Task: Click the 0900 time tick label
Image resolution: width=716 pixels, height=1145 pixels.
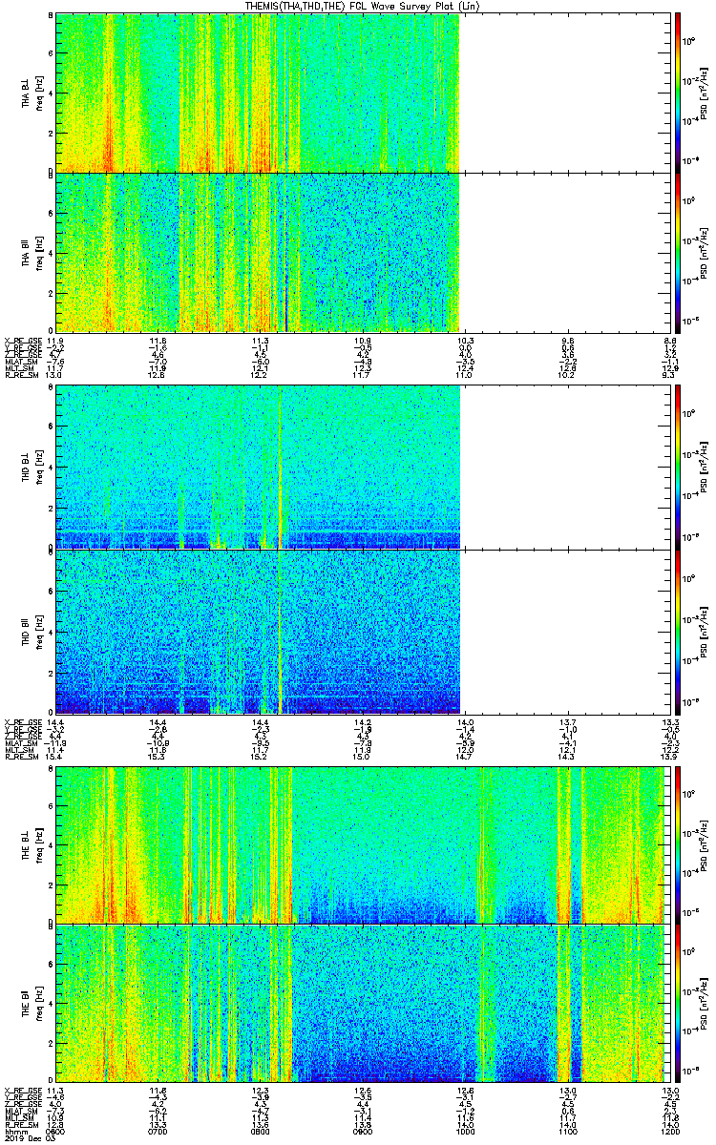Action: coord(363,1130)
